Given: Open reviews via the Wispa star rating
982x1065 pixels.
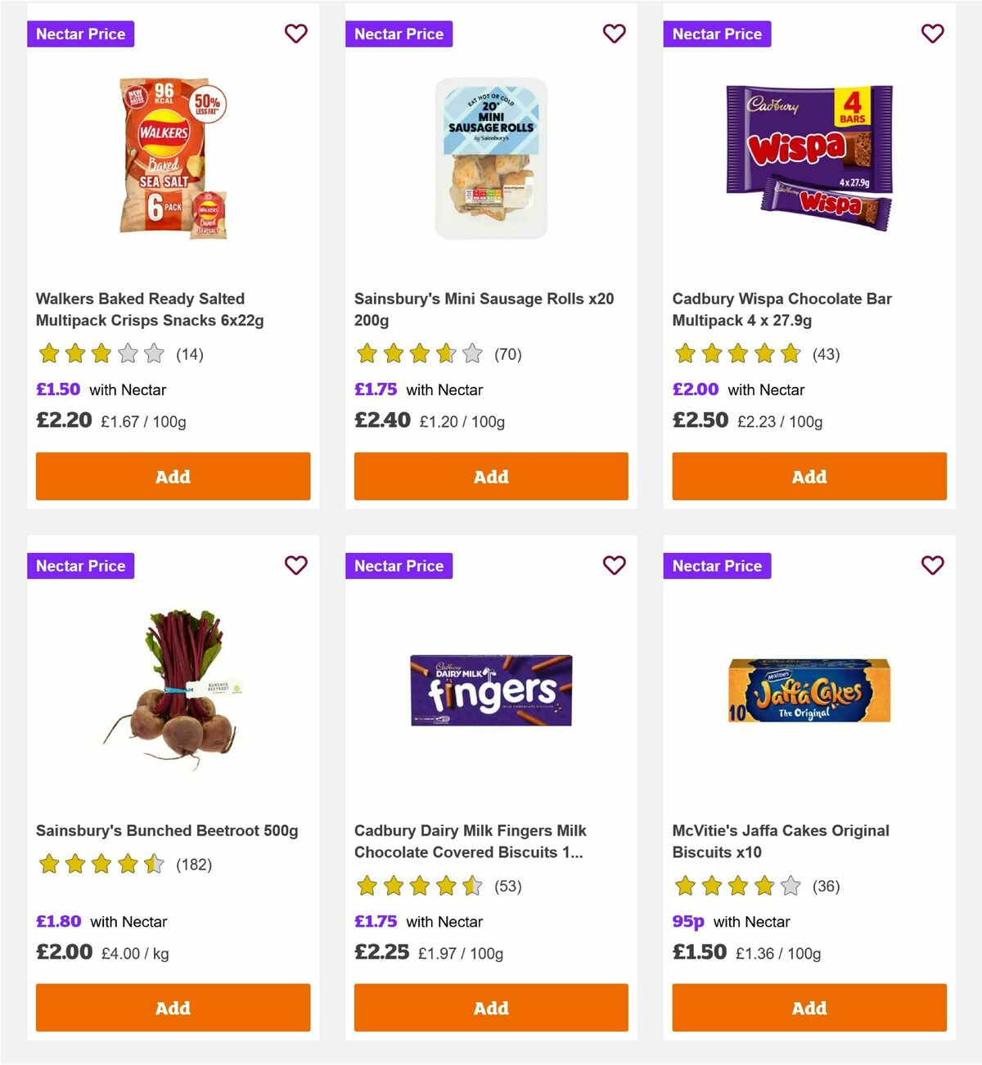Looking at the screenshot, I should click(736, 354).
